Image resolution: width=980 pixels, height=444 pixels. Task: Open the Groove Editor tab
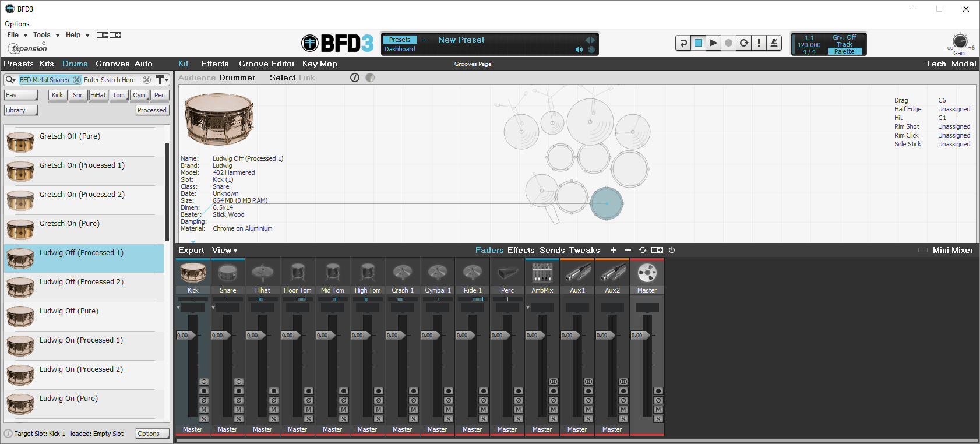click(x=267, y=64)
